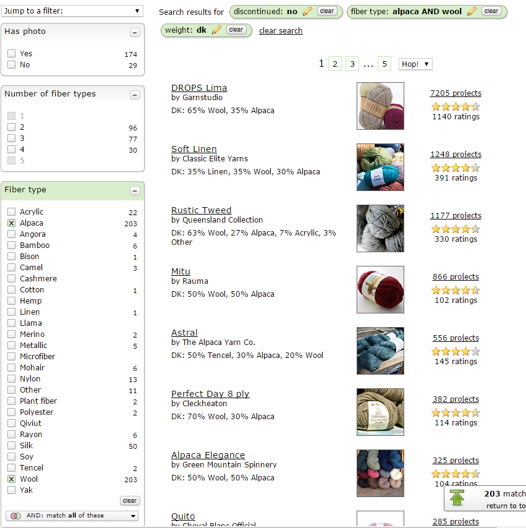Open the Quito yarn page
Image resolution: width=526 pixels, height=528 pixels.
(x=183, y=516)
